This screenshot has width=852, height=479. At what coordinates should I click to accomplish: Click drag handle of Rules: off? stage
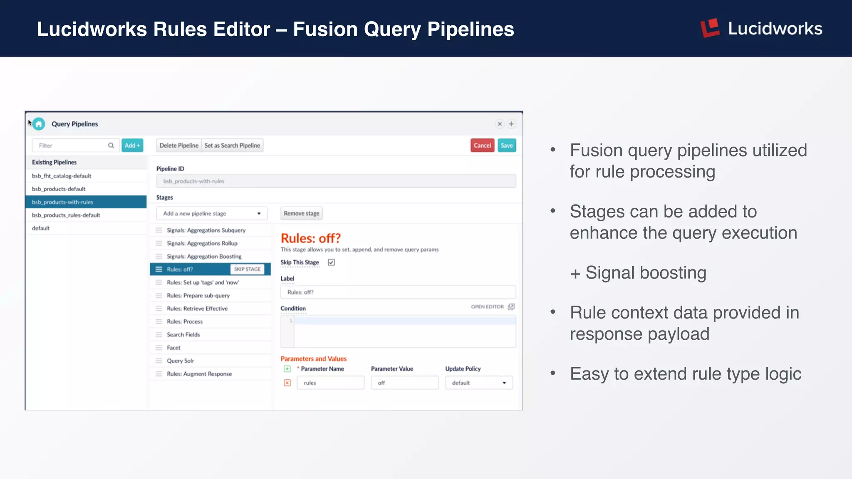click(x=159, y=269)
